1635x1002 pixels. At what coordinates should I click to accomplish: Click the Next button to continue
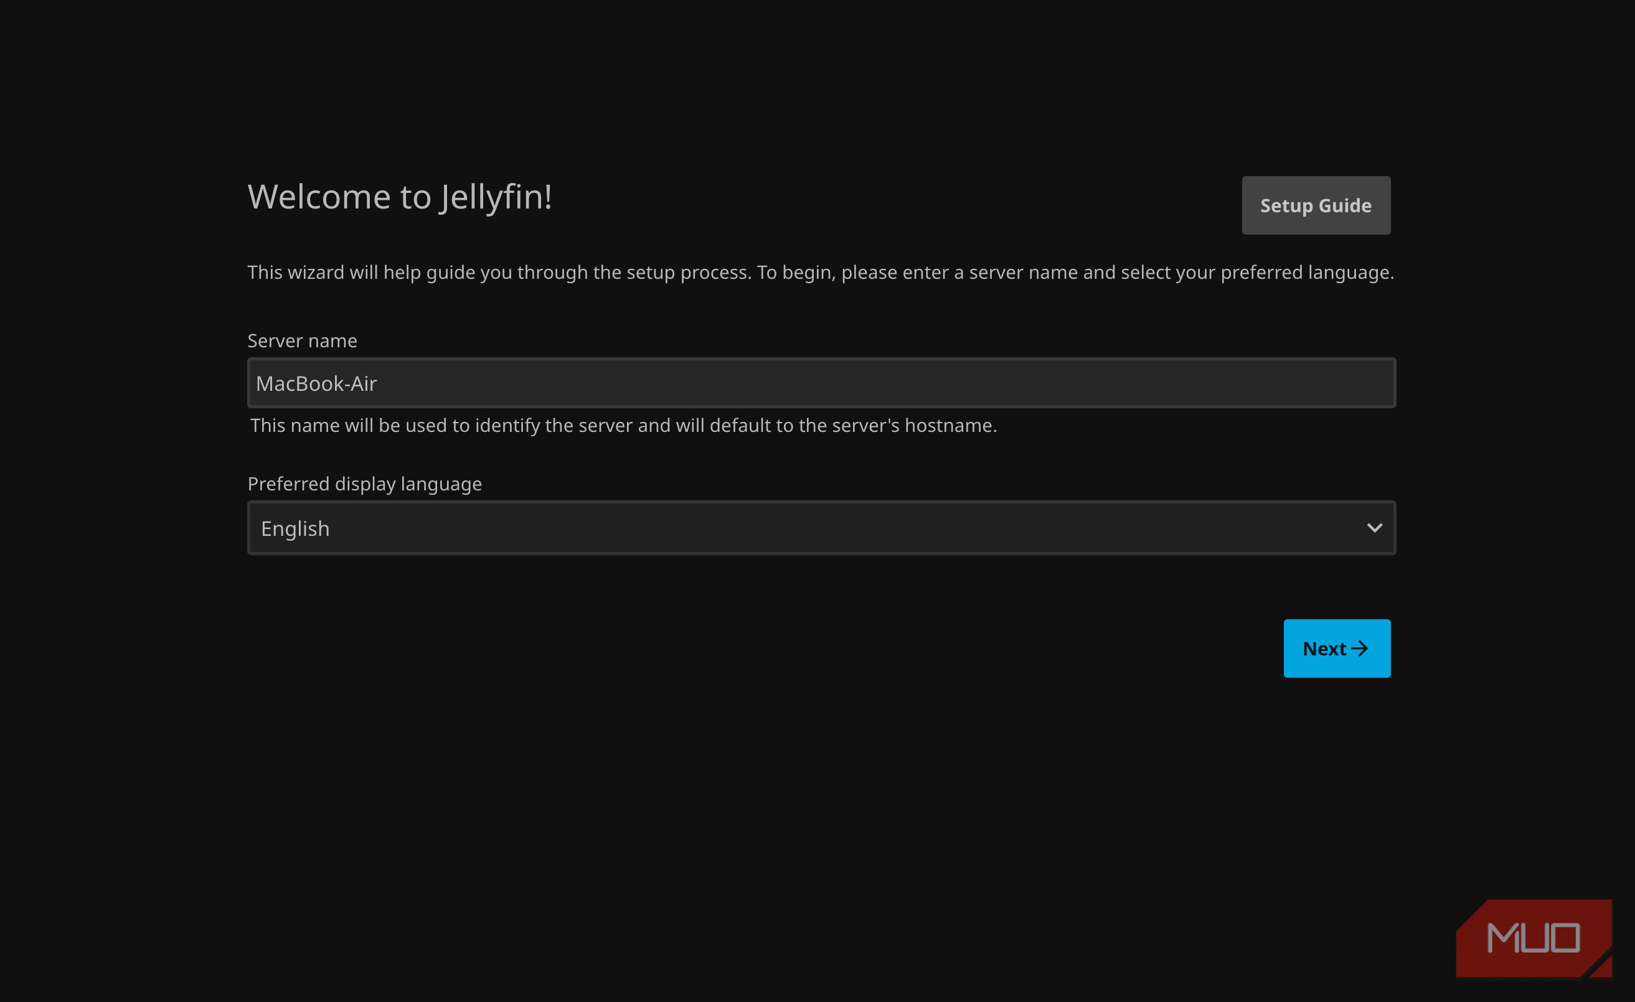[x=1337, y=648]
